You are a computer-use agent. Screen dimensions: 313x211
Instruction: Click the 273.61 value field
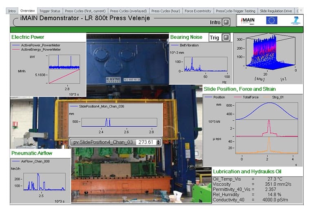click(145, 142)
